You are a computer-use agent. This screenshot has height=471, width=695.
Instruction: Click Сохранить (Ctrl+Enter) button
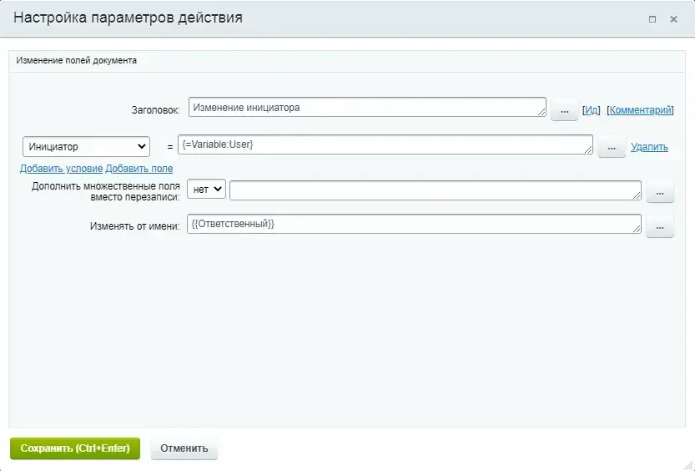[x=75, y=448]
